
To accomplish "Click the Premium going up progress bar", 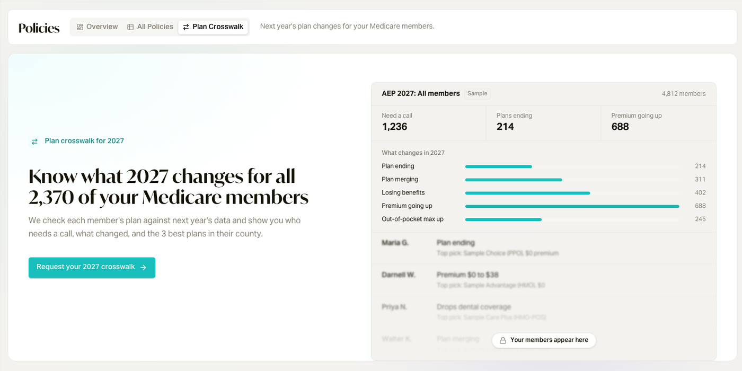I will click(572, 206).
